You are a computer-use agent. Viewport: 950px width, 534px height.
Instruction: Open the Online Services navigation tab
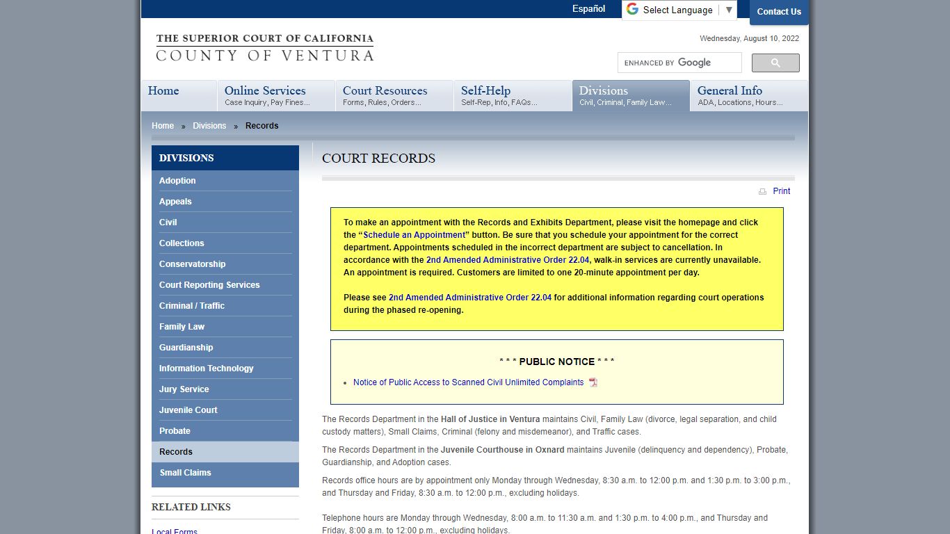(x=276, y=96)
